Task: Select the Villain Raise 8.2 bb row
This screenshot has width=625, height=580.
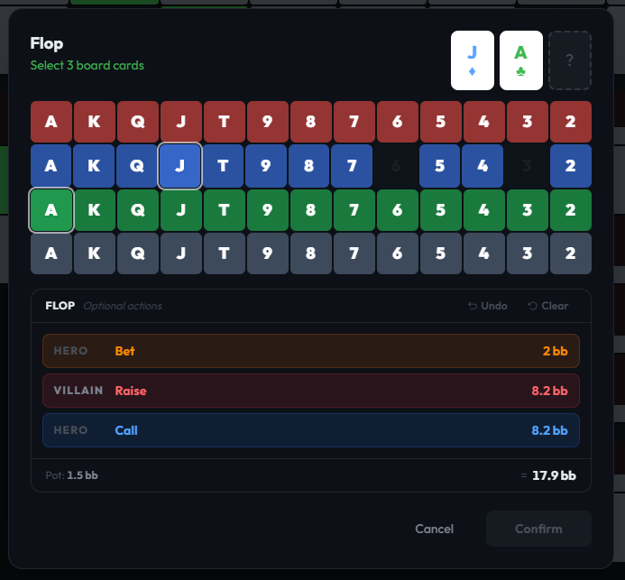Action: (x=311, y=391)
